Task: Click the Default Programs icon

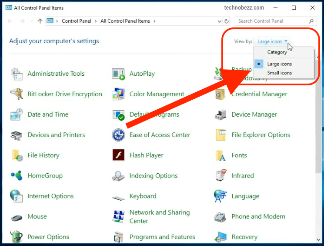Action: (118, 115)
